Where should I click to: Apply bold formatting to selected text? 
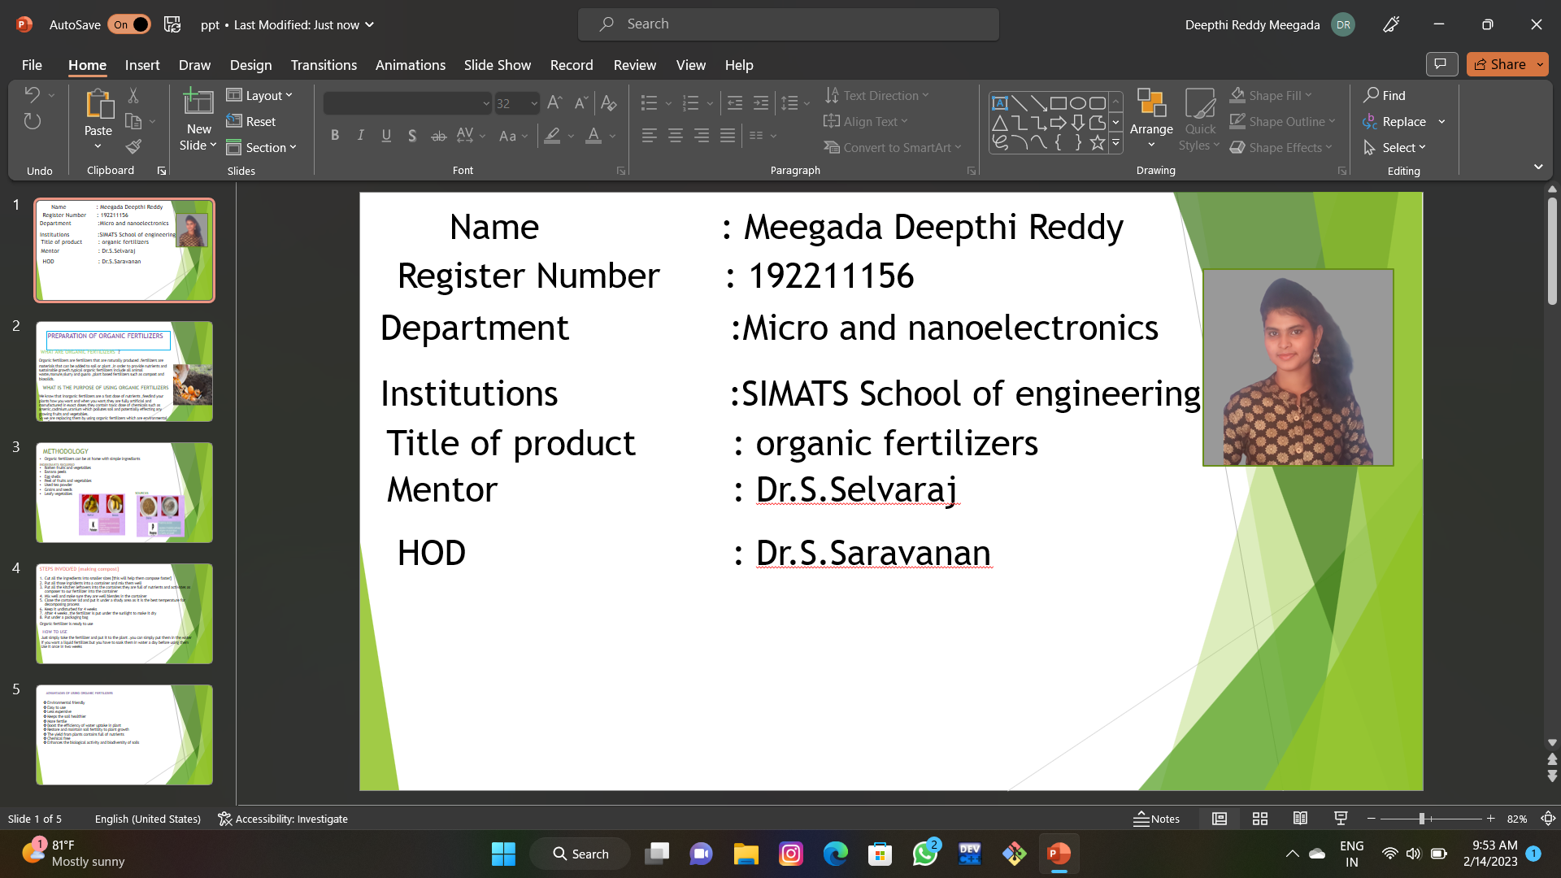pos(334,136)
